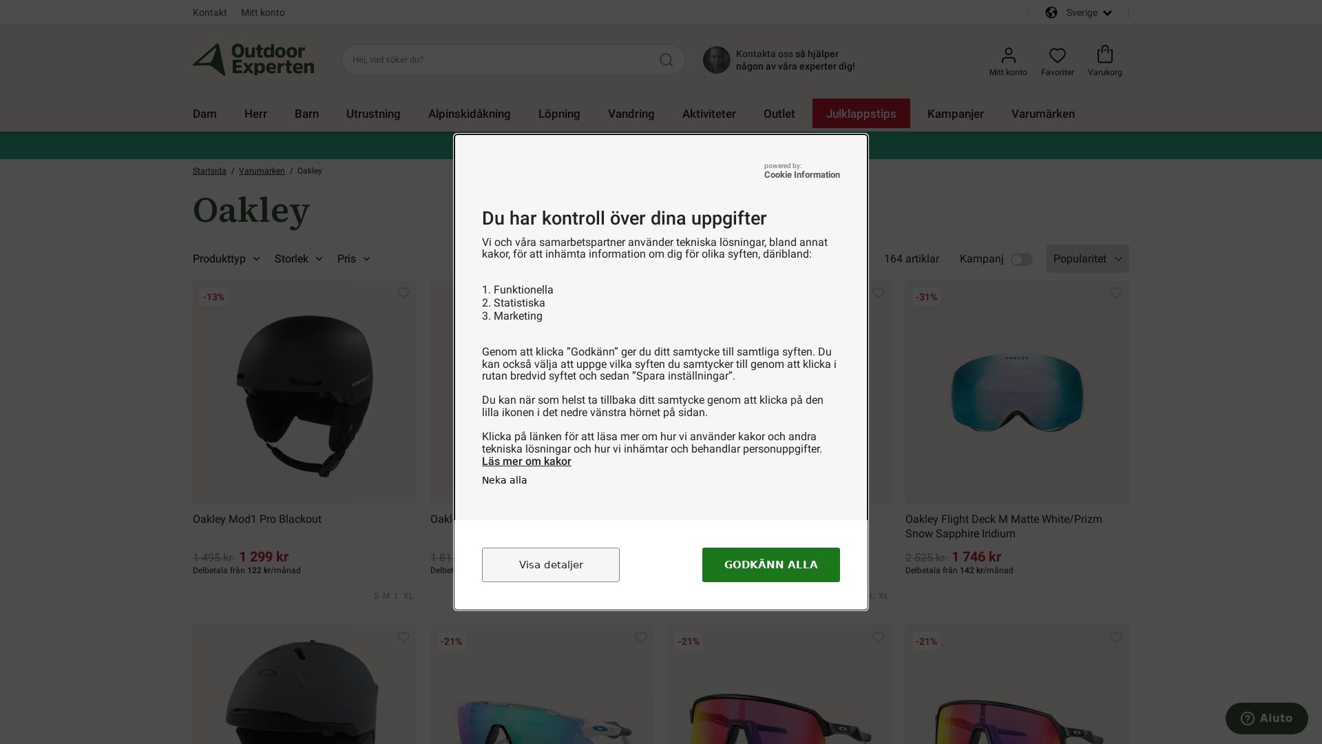This screenshot has height=744, width=1322.
Task: Click the Oakley Mod1 Pro Blackout title
Action: (257, 519)
